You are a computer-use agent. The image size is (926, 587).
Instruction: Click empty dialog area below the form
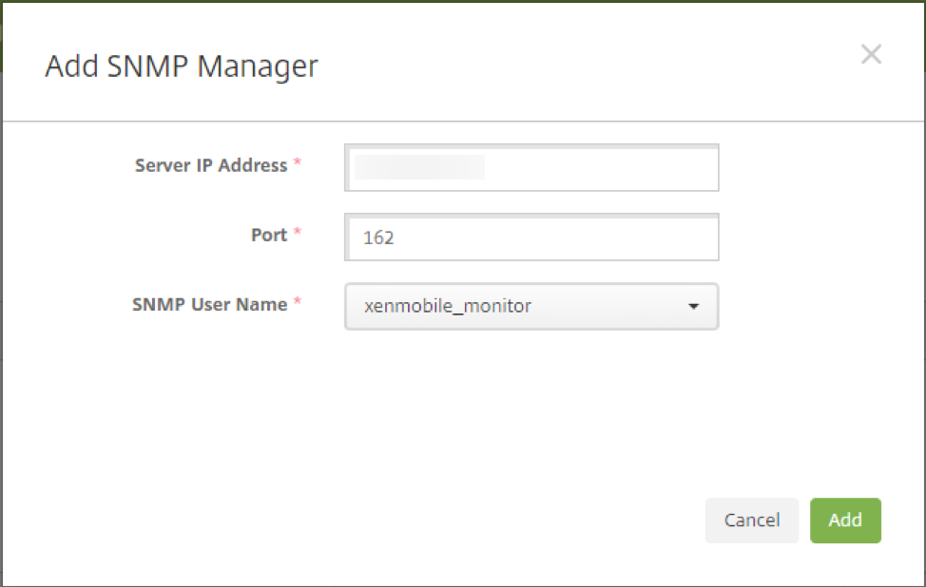click(456, 418)
